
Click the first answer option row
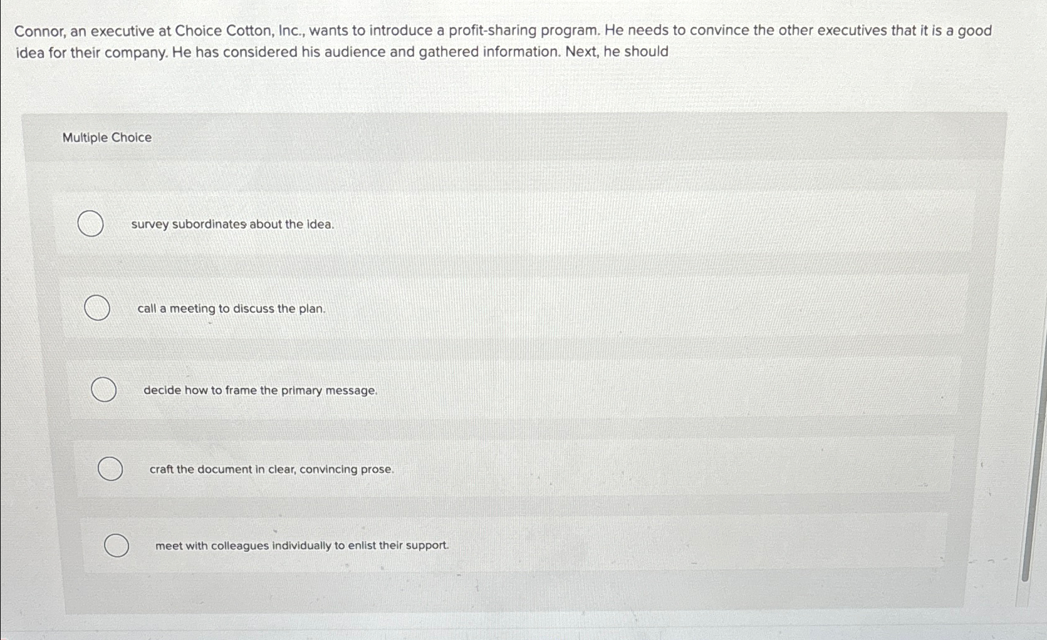point(501,224)
